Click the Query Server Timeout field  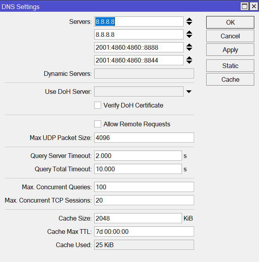click(x=138, y=156)
